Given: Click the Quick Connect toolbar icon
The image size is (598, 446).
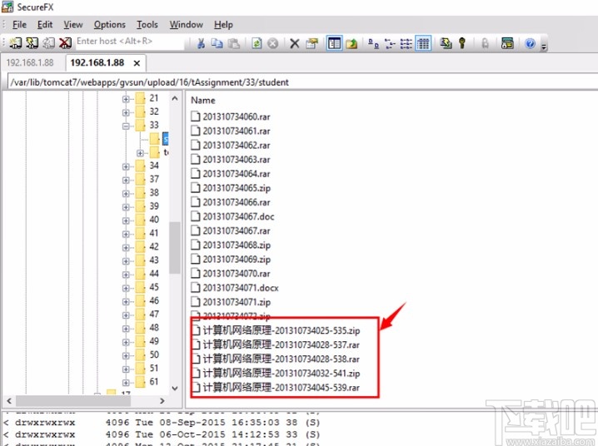Looking at the screenshot, I should (x=32, y=42).
